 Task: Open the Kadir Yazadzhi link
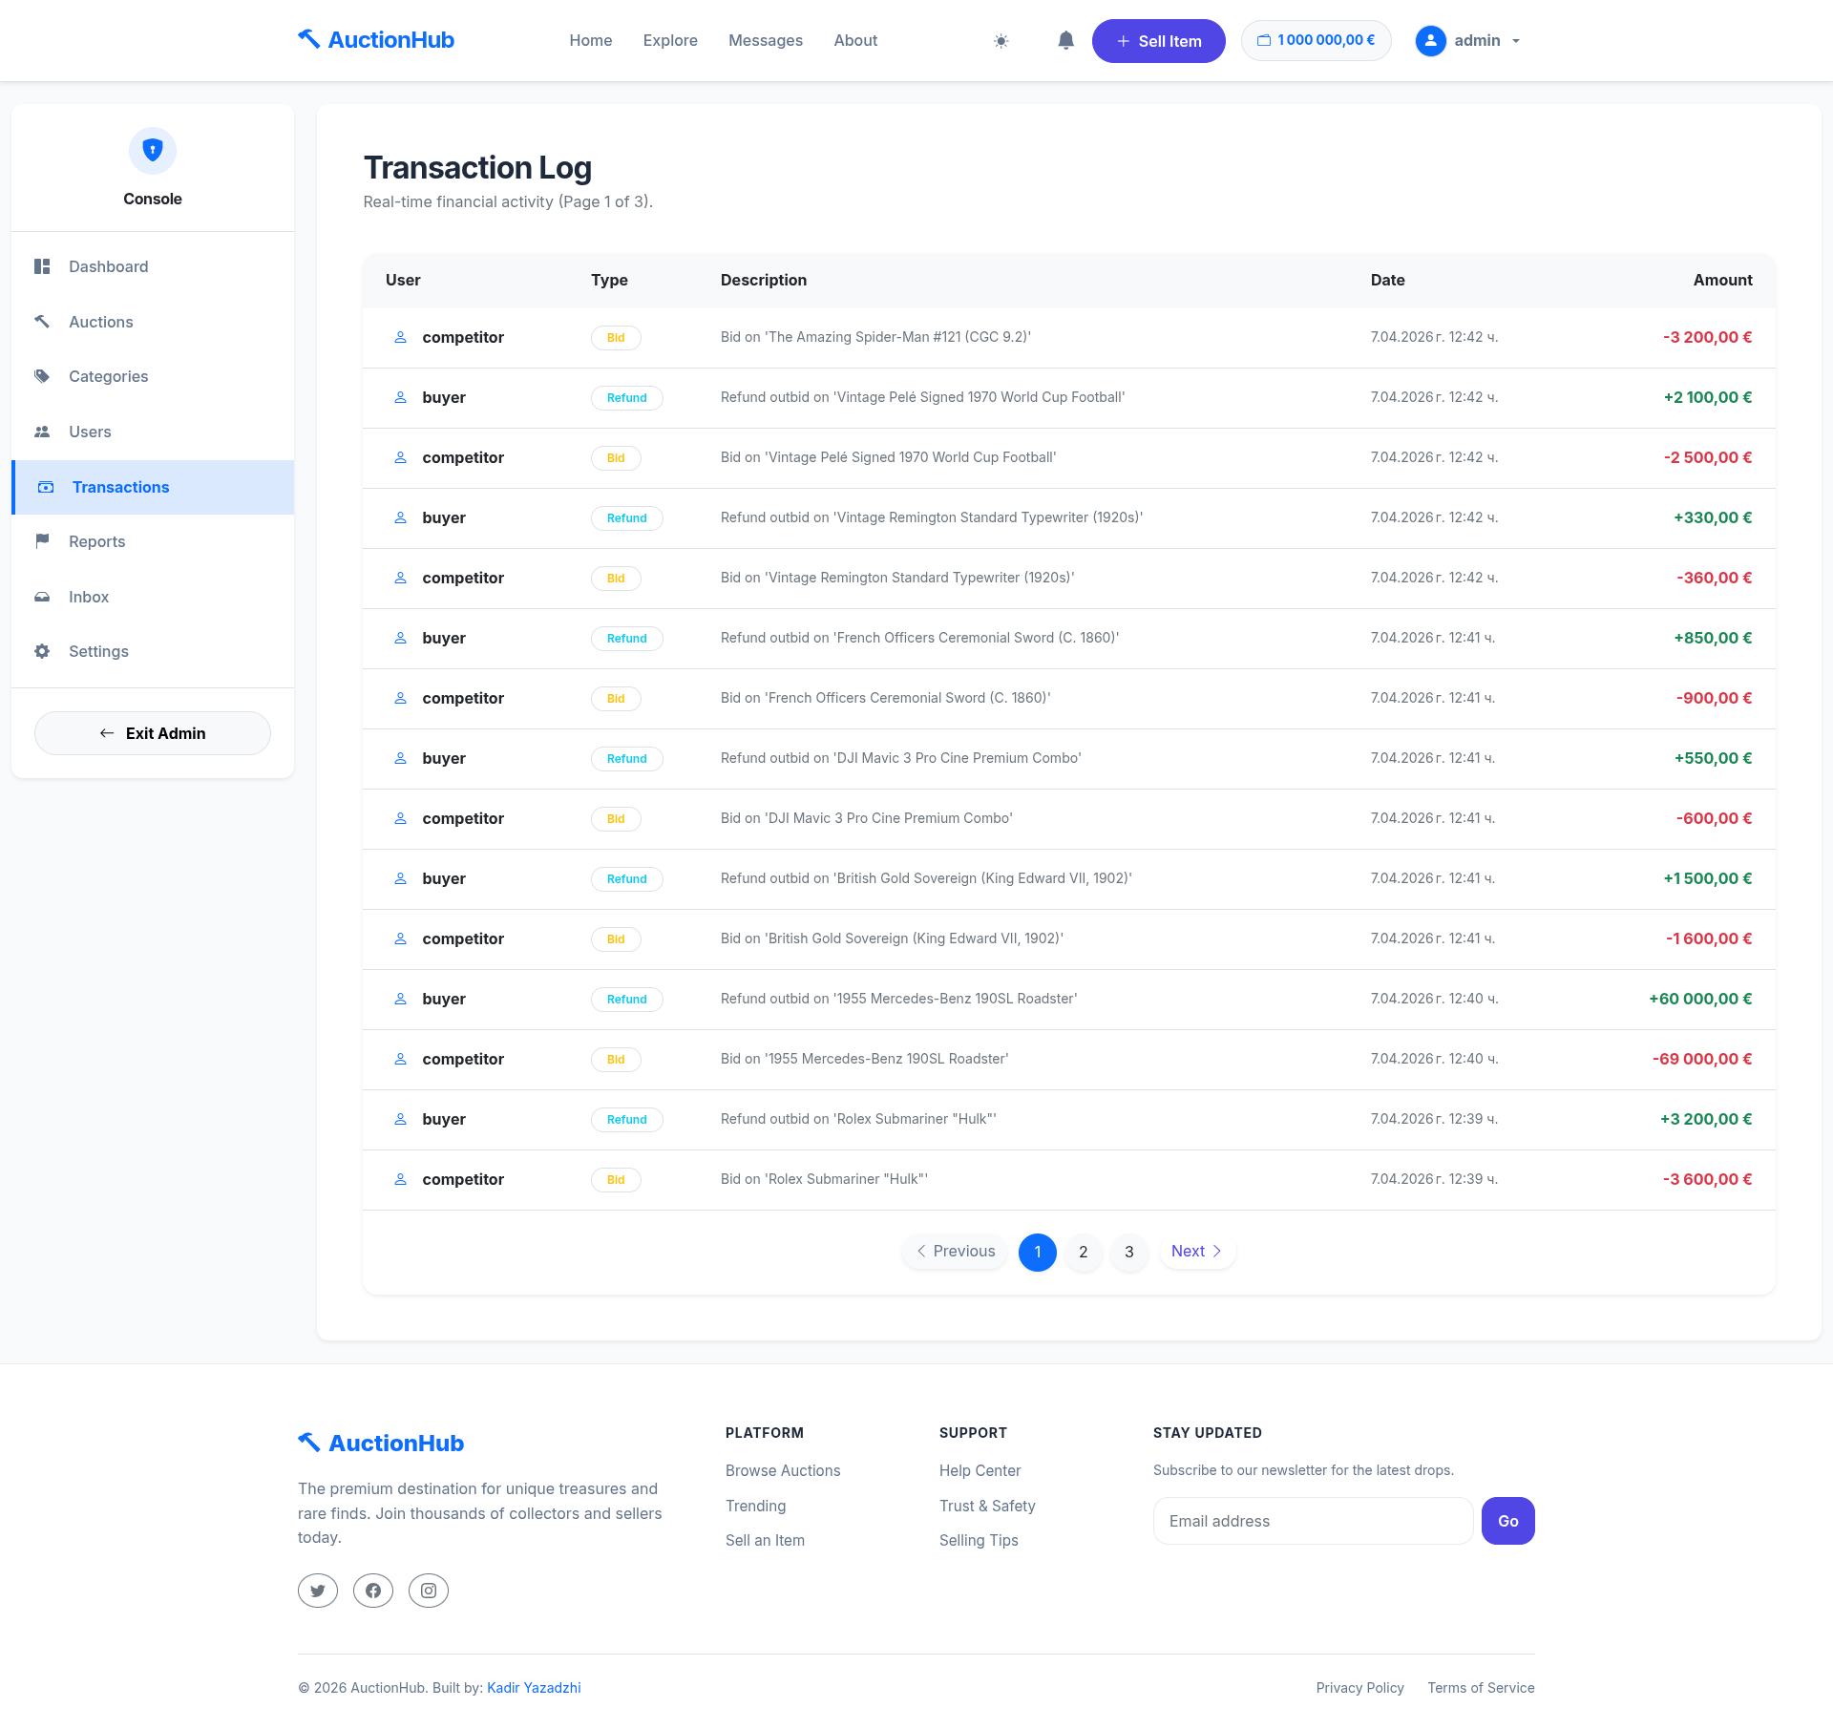pos(534,1688)
